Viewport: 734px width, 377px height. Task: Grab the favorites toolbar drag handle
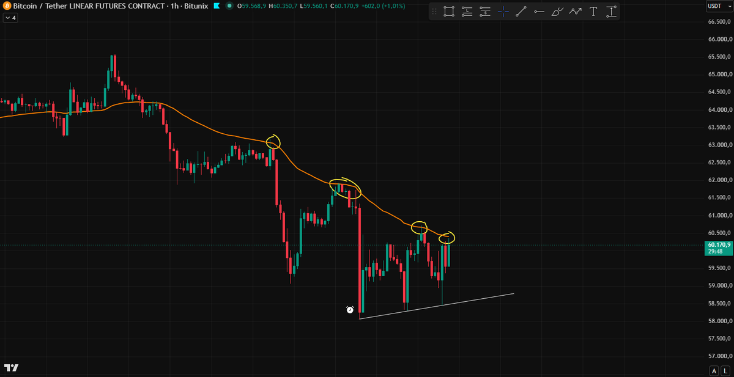(x=434, y=11)
